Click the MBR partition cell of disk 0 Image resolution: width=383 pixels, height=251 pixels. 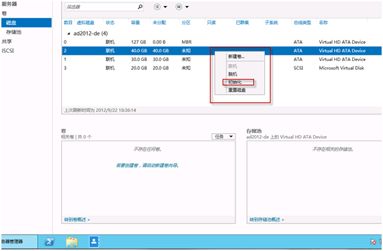click(x=187, y=42)
